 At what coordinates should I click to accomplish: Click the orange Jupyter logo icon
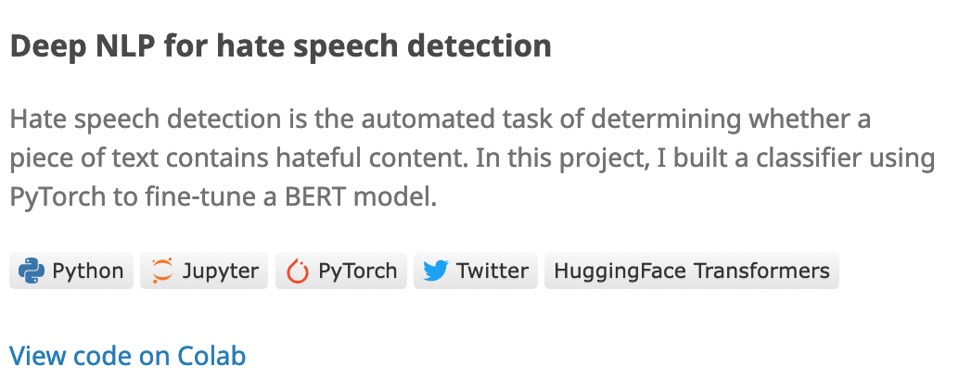pyautogui.click(x=162, y=271)
